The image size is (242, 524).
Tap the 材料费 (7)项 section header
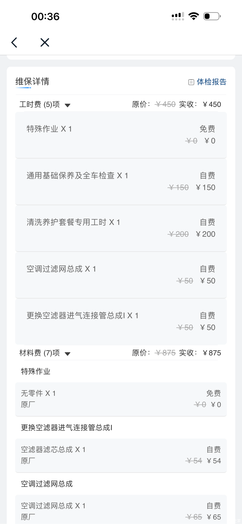coord(40,353)
